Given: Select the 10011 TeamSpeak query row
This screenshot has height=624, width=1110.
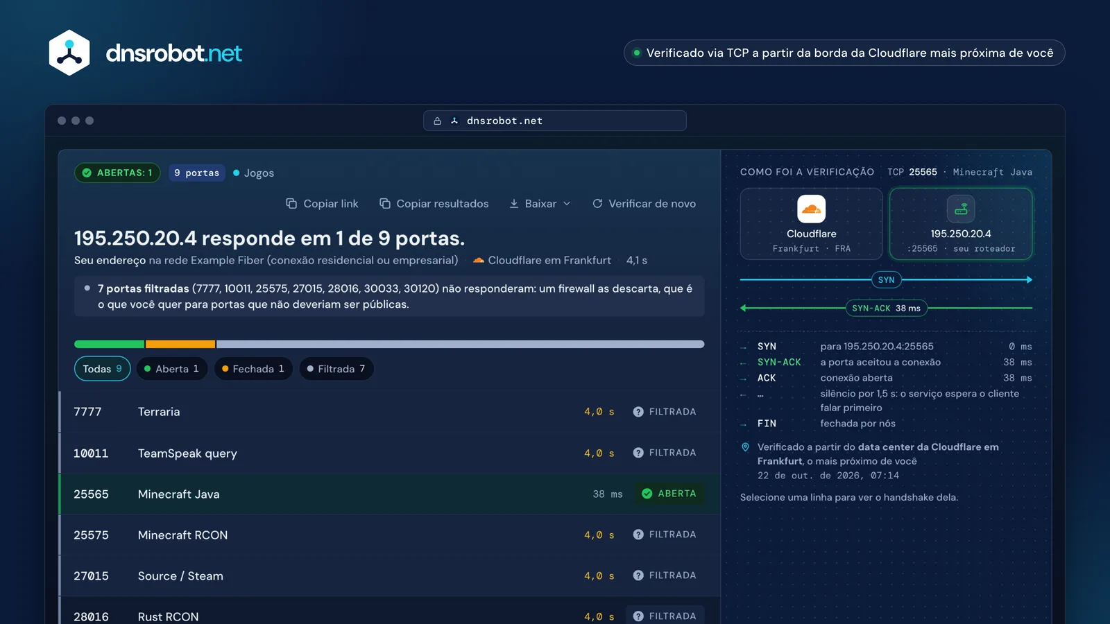Looking at the screenshot, I should (389, 453).
